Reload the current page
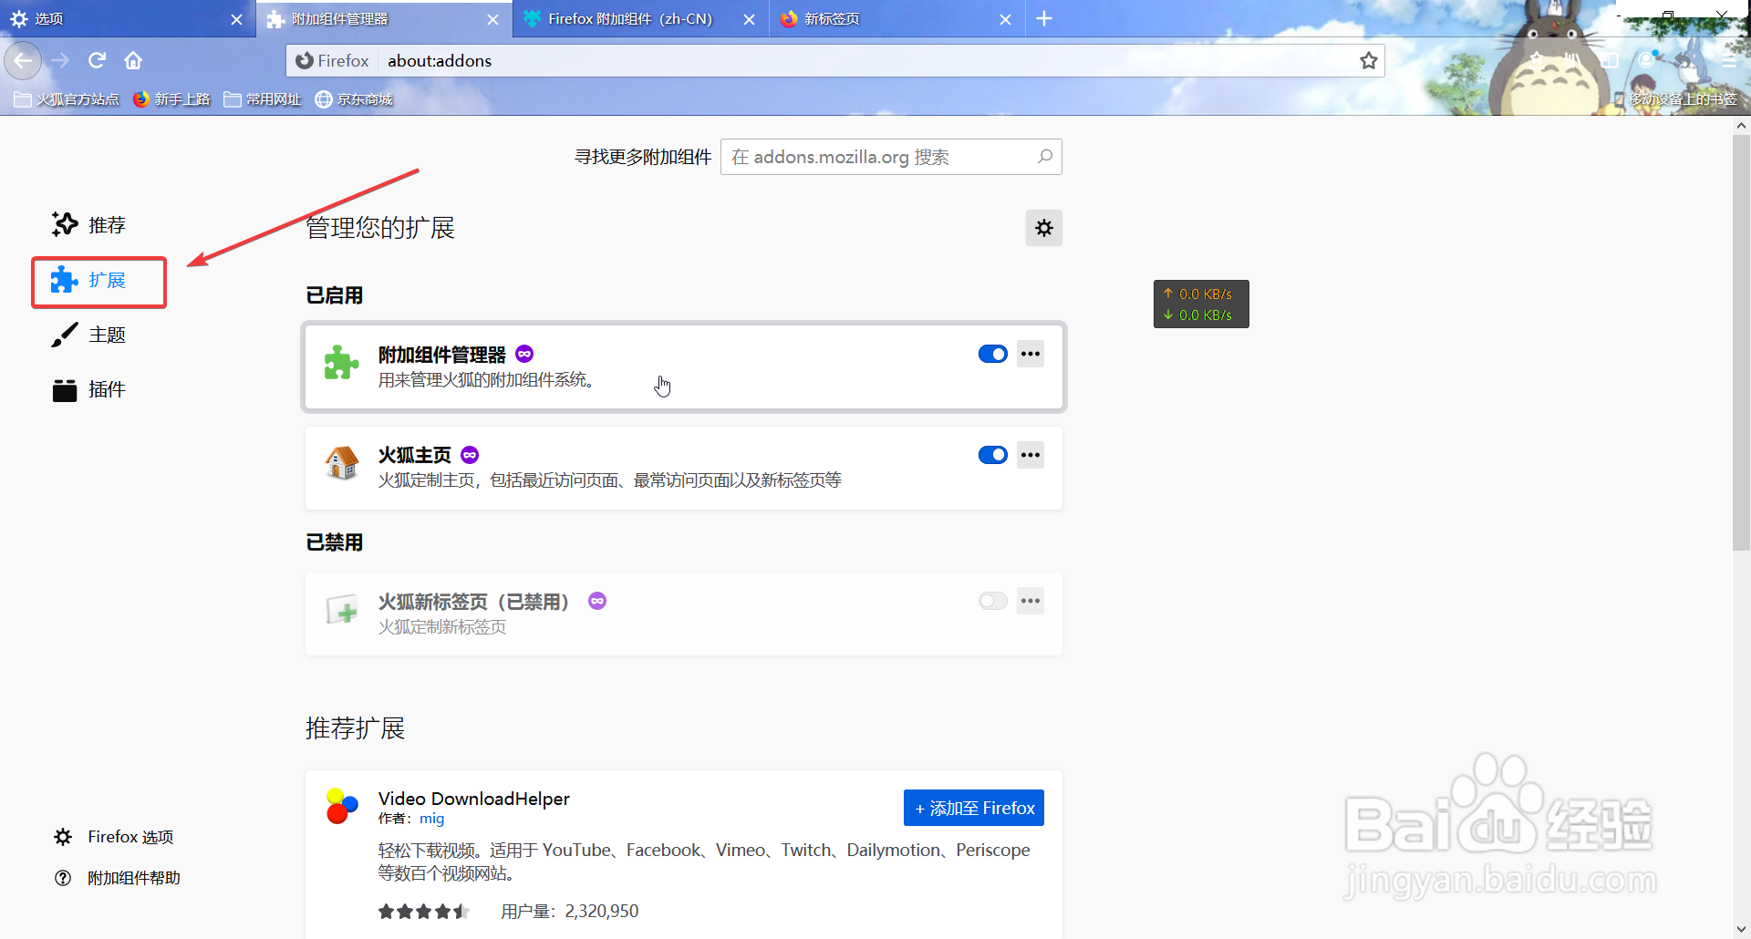The image size is (1751, 939). [97, 60]
